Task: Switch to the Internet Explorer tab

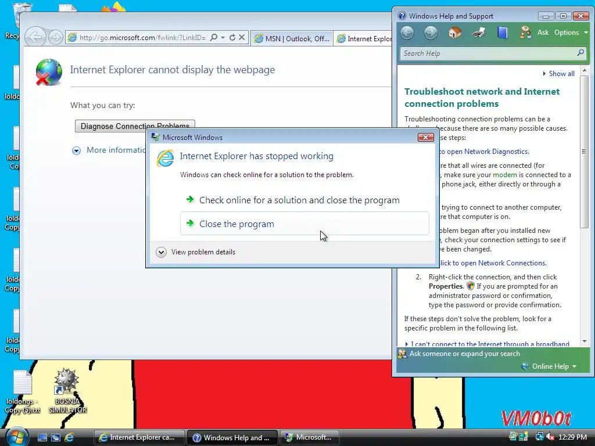Action: click(x=364, y=38)
